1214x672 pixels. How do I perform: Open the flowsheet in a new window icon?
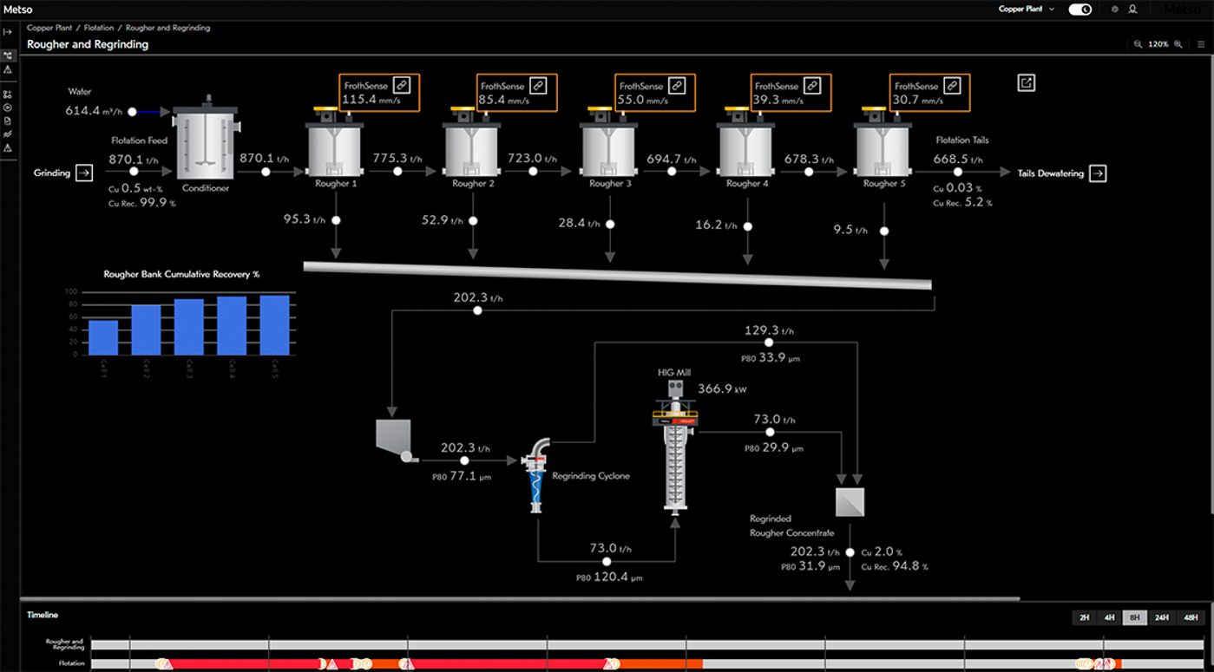coord(1027,83)
